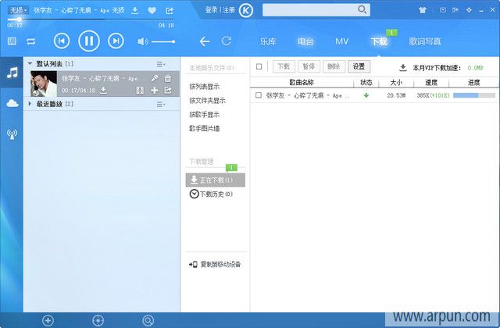Mute the volume via the speaker icon
The image size is (500, 328).
(x=142, y=41)
